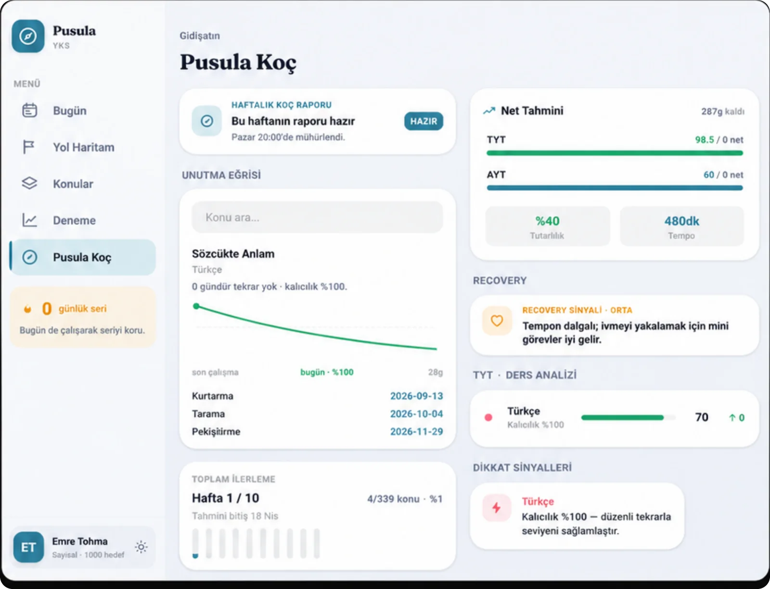770x589 pixels.
Task: Click the Kurtarma date 2026-09-13
Action: [x=416, y=396]
